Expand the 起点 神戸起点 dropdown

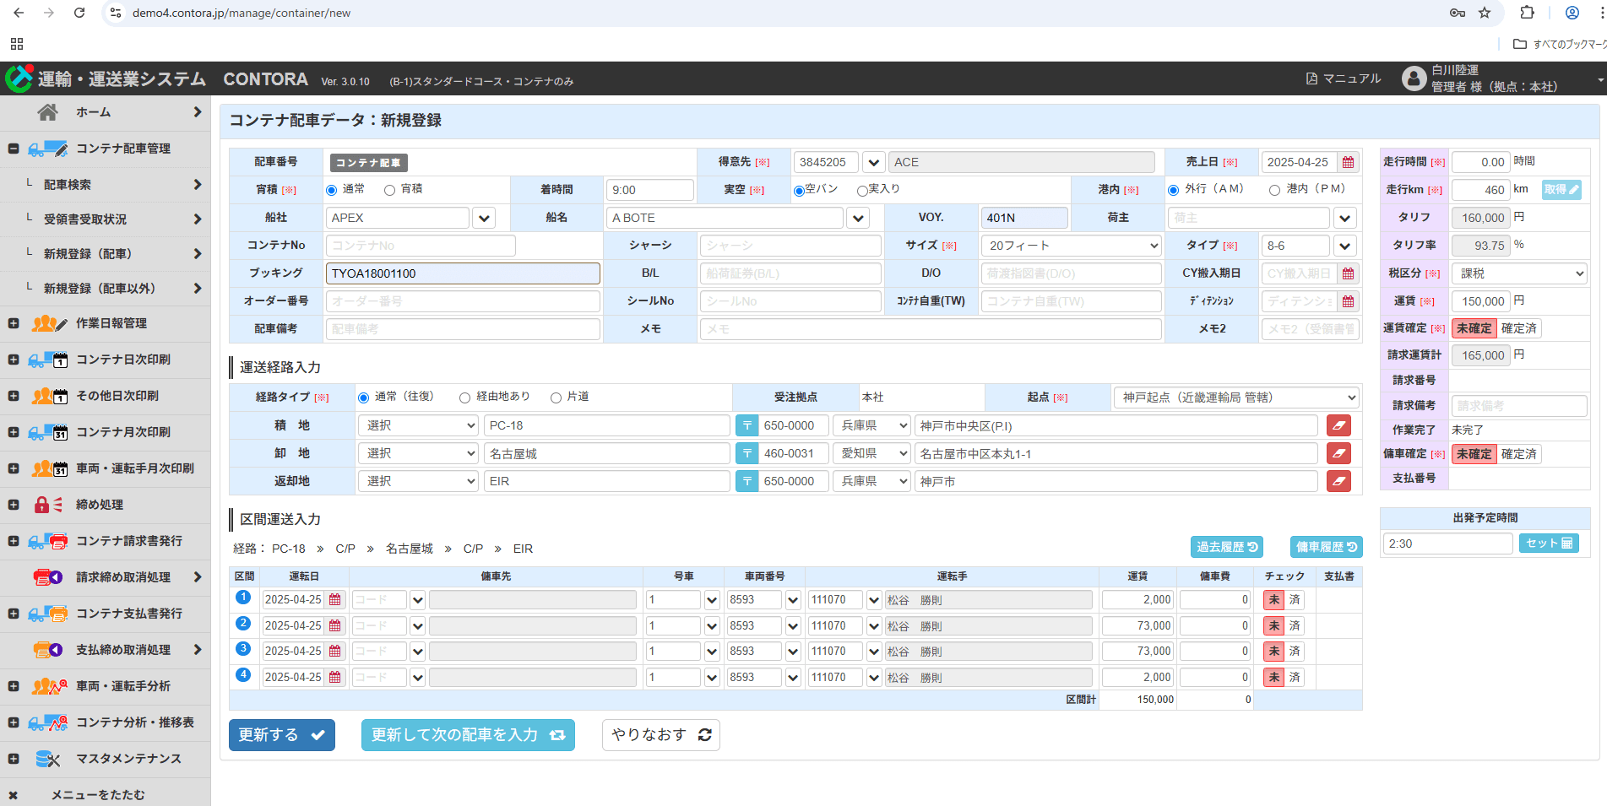(1237, 398)
